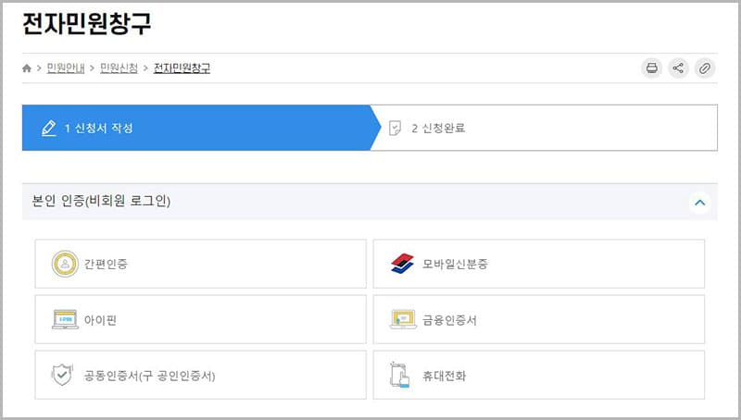Click the print icon button
Viewport: 741px width, 420px height.
652,68
